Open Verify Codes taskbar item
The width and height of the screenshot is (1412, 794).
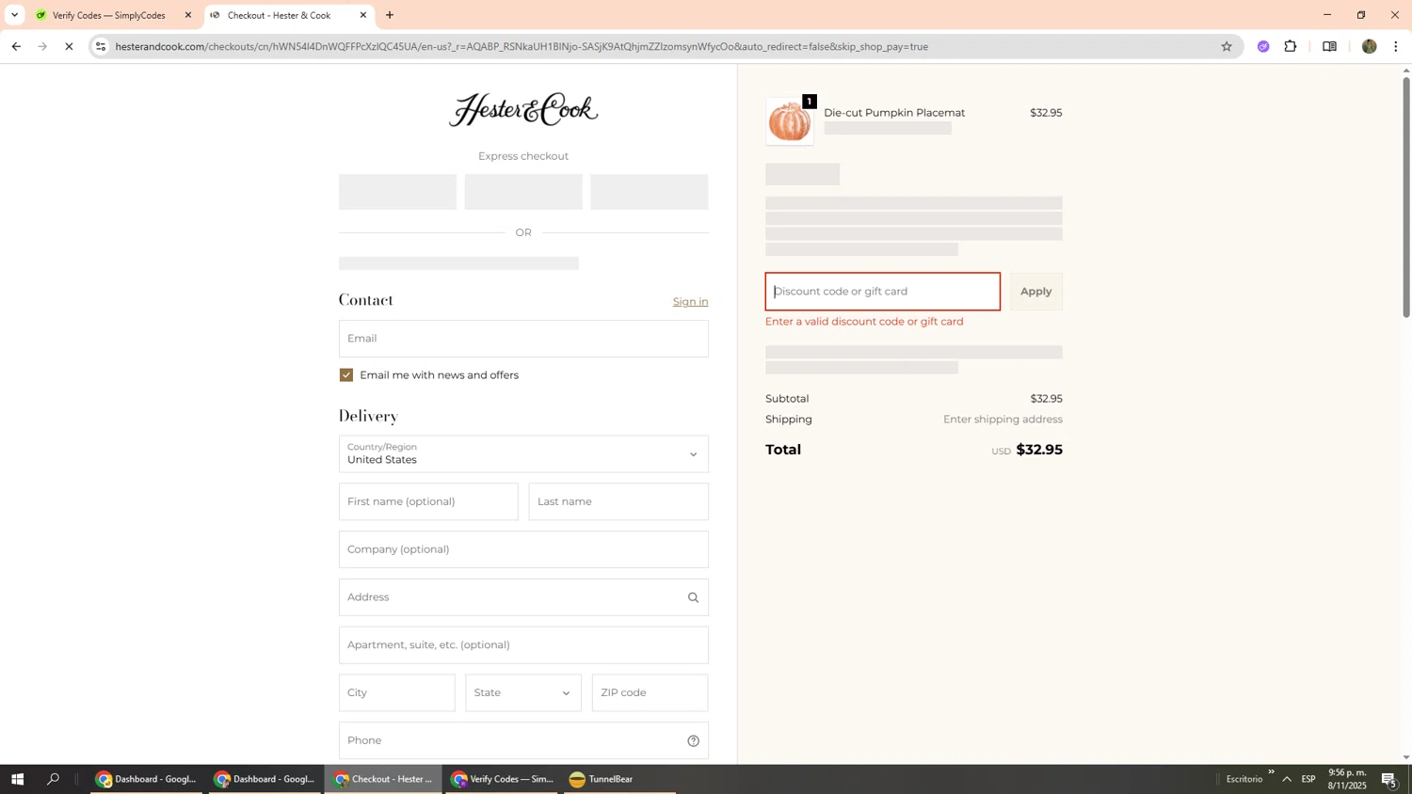[502, 779]
